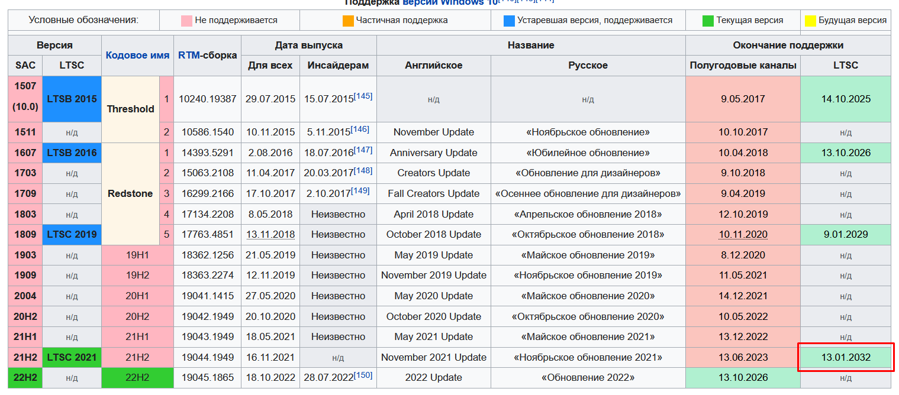
Task: Click the Полугодовые каналы column header
Action: [x=743, y=65]
